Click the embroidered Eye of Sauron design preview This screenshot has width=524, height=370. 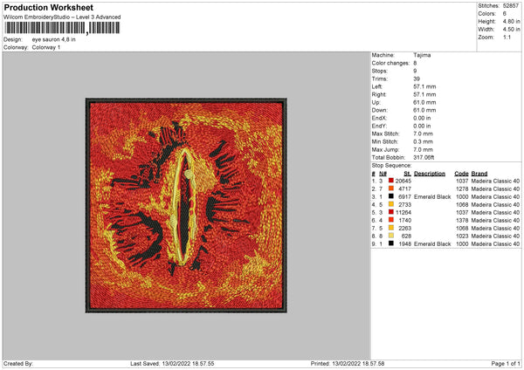coord(186,205)
